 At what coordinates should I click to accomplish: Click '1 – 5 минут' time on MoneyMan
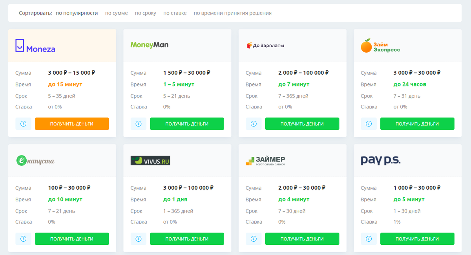tap(179, 84)
